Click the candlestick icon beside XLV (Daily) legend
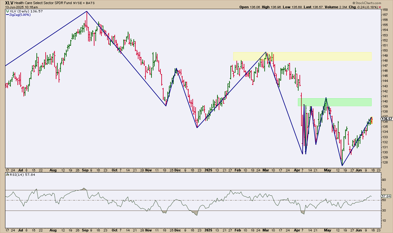393x233 pixels. (x=8, y=11)
